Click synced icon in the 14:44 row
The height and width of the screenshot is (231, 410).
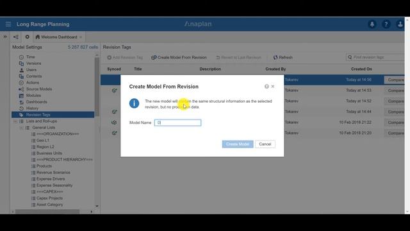pyautogui.click(x=114, y=112)
